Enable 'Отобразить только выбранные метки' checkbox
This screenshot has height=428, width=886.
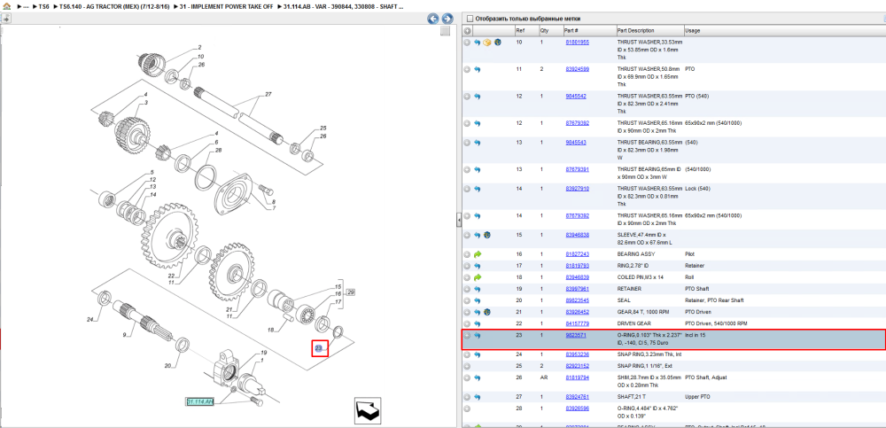[469, 19]
